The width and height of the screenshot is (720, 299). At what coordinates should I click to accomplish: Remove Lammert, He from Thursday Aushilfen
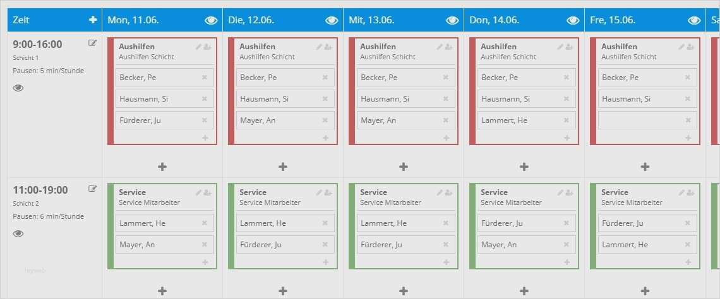[x=566, y=120]
